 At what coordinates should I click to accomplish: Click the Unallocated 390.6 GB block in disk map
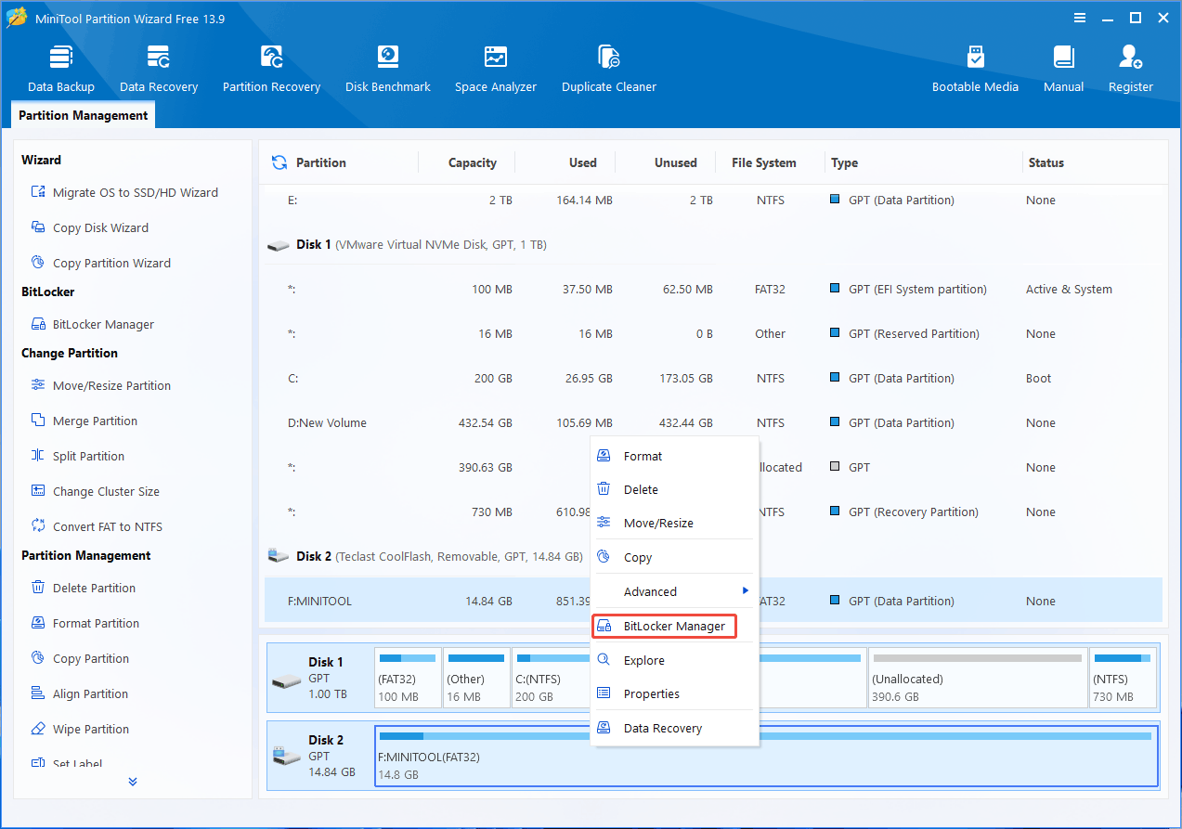point(977,678)
